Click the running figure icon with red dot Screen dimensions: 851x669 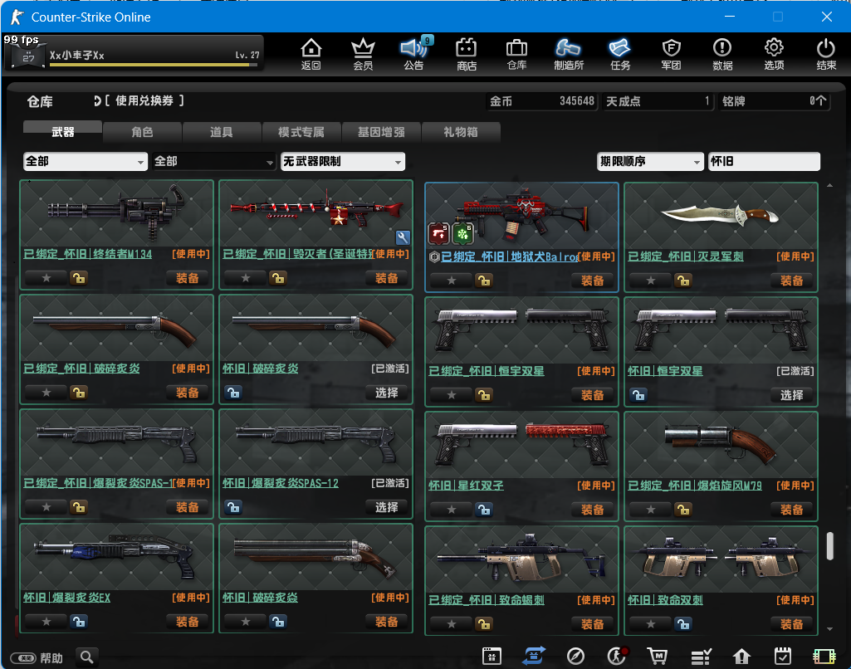[617, 656]
